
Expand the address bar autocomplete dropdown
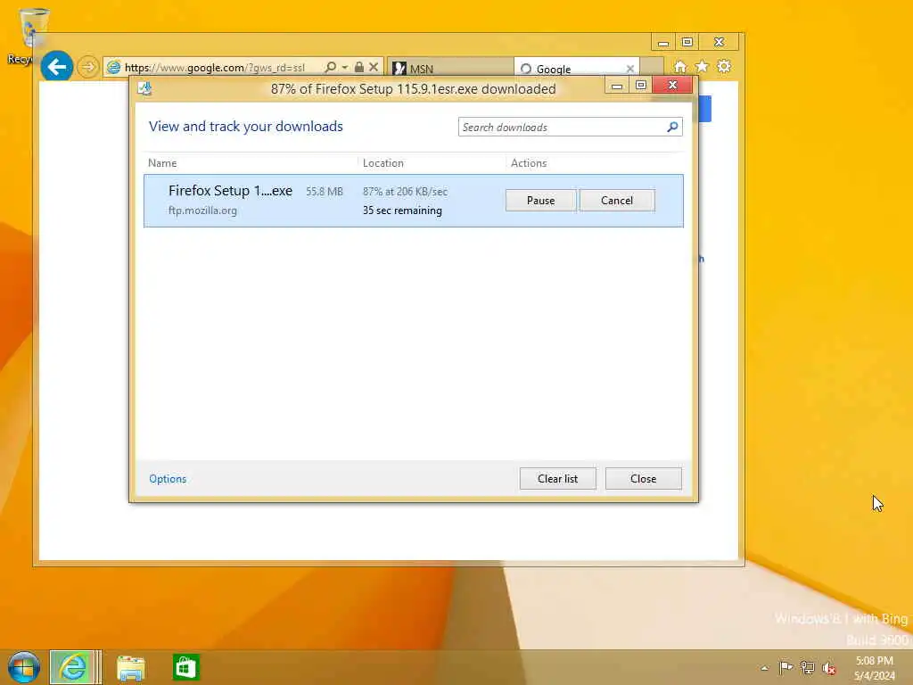tap(345, 68)
